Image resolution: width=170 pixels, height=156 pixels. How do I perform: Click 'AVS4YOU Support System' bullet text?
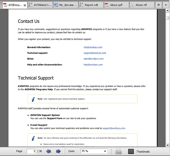click(x=45, y=115)
